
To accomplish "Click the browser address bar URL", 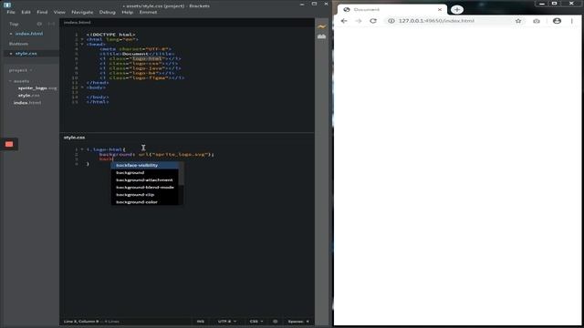I will [x=436, y=21].
